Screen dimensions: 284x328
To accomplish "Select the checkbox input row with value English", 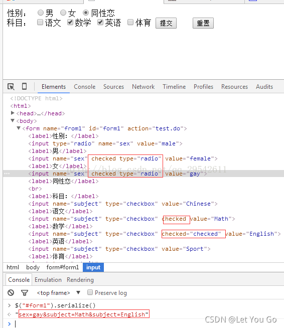I will point(155,234).
